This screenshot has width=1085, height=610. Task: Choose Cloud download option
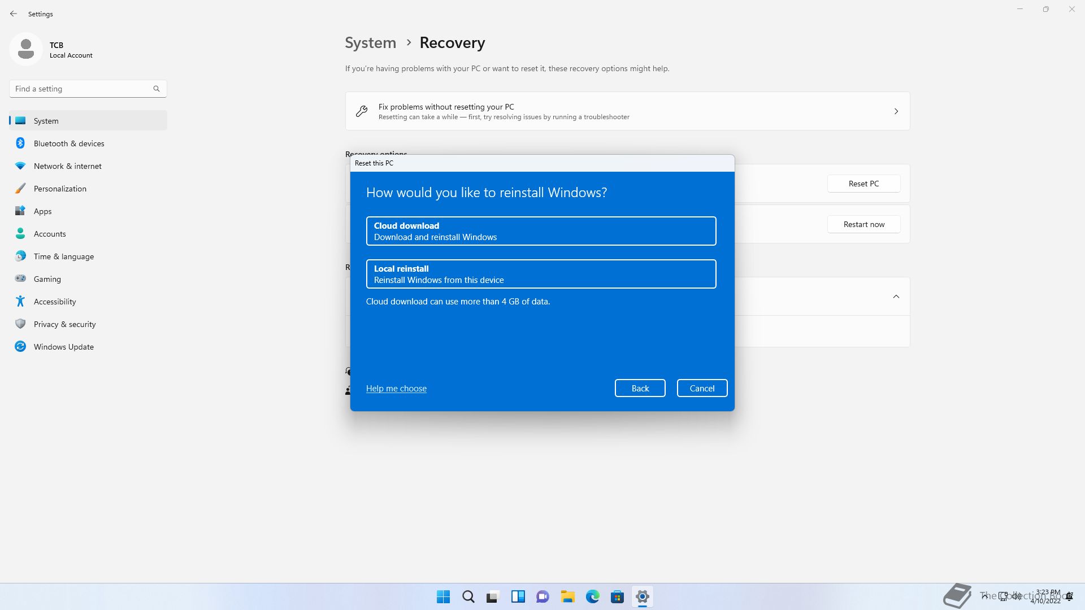click(x=541, y=231)
